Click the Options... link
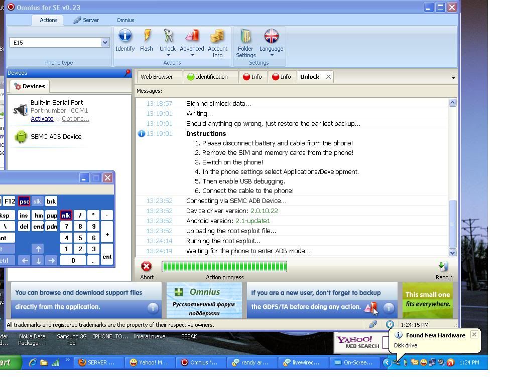 click(75, 119)
